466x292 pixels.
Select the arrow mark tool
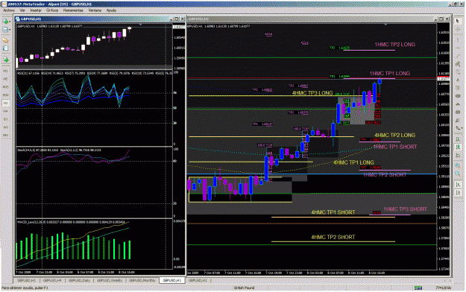tap(458, 120)
